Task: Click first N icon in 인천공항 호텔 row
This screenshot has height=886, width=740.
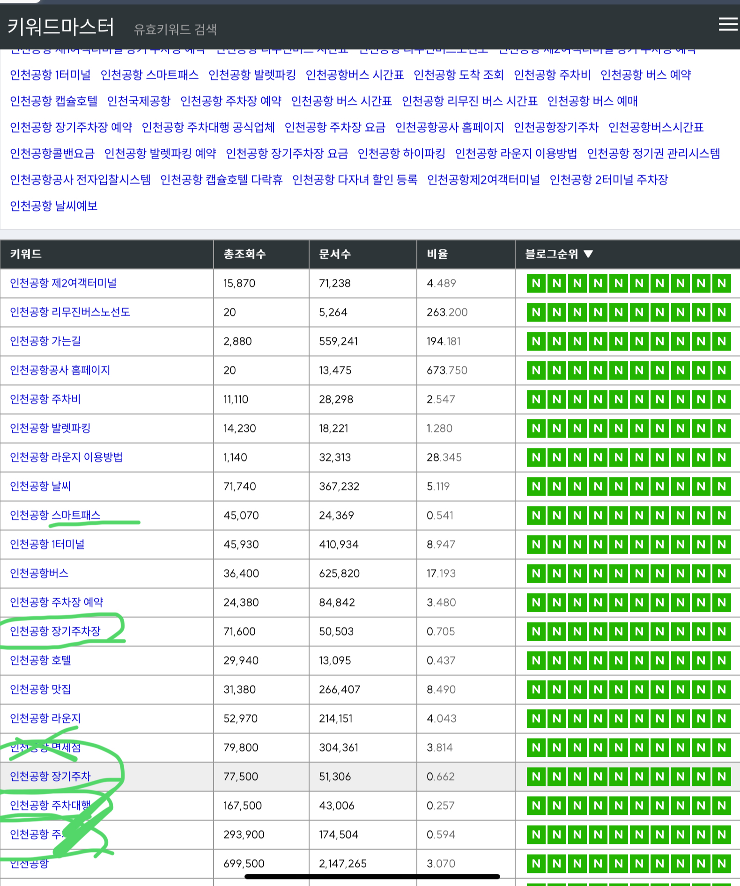Action: click(x=536, y=660)
